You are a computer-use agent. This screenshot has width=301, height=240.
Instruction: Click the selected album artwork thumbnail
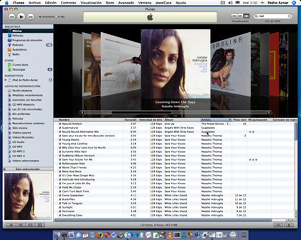pyautogui.click(x=28, y=196)
